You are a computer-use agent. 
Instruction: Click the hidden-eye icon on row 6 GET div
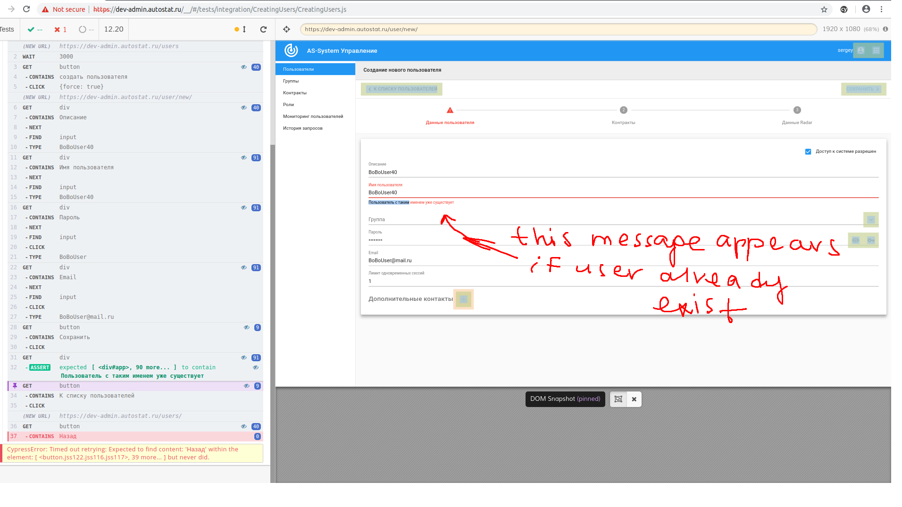tap(244, 108)
